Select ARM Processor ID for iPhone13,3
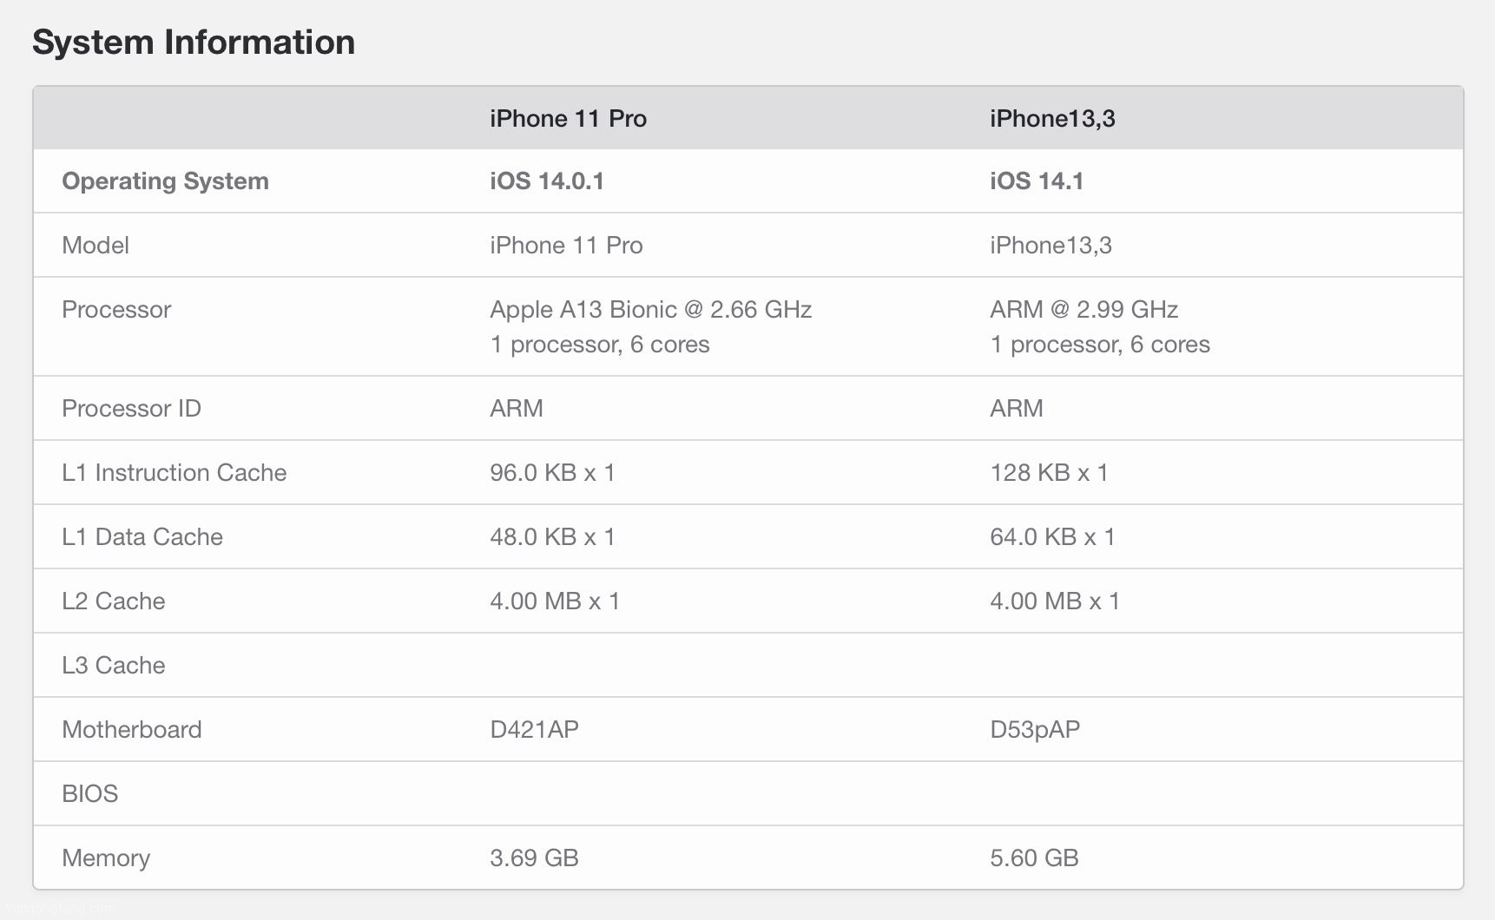Viewport: 1495px width, 920px height. pyautogui.click(x=1016, y=409)
